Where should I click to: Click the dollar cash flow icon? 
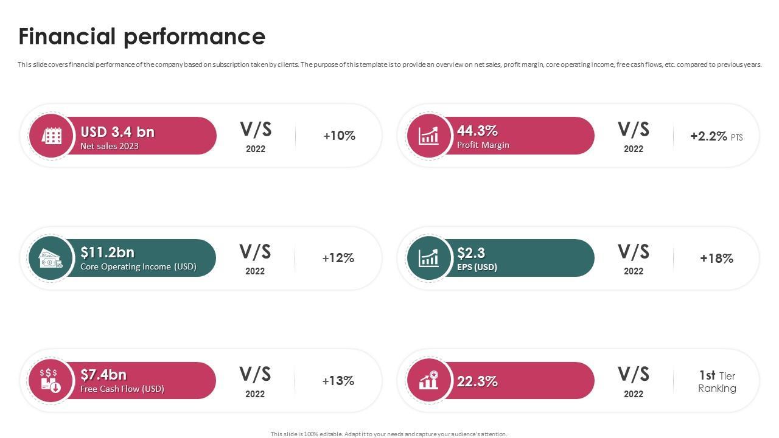pos(51,381)
